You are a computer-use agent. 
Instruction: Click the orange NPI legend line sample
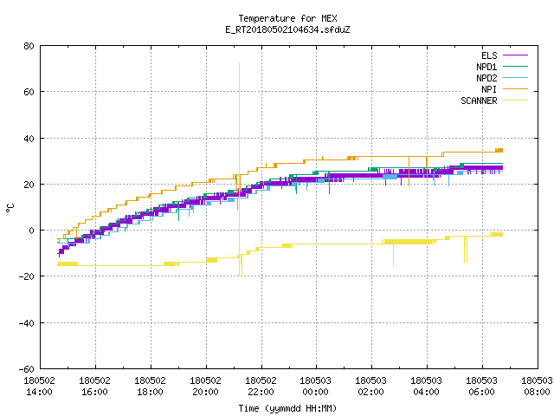pos(515,88)
